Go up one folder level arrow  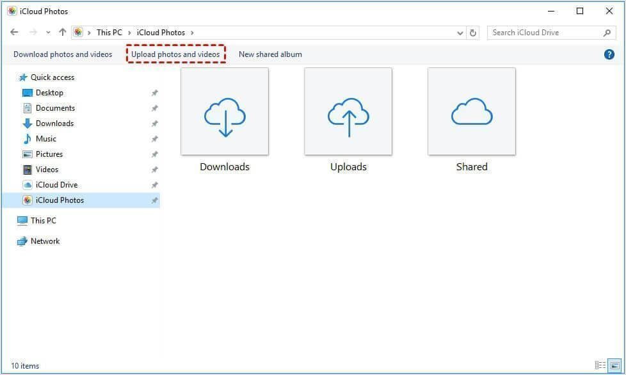pos(62,32)
